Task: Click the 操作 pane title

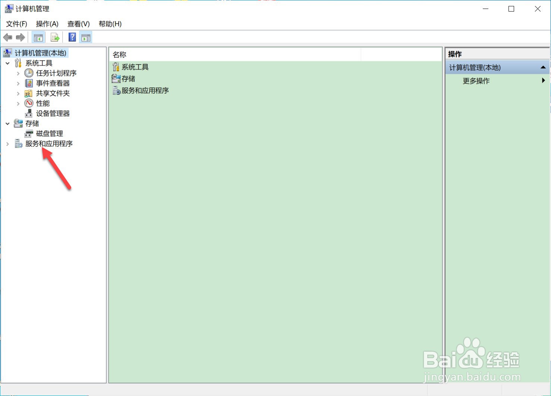Action: (455, 54)
